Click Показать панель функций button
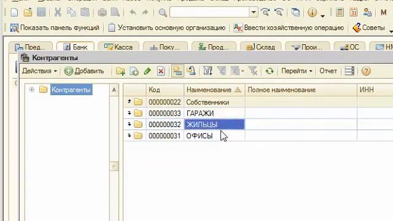Image resolution: width=393 pixels, height=221 pixels. point(55,28)
